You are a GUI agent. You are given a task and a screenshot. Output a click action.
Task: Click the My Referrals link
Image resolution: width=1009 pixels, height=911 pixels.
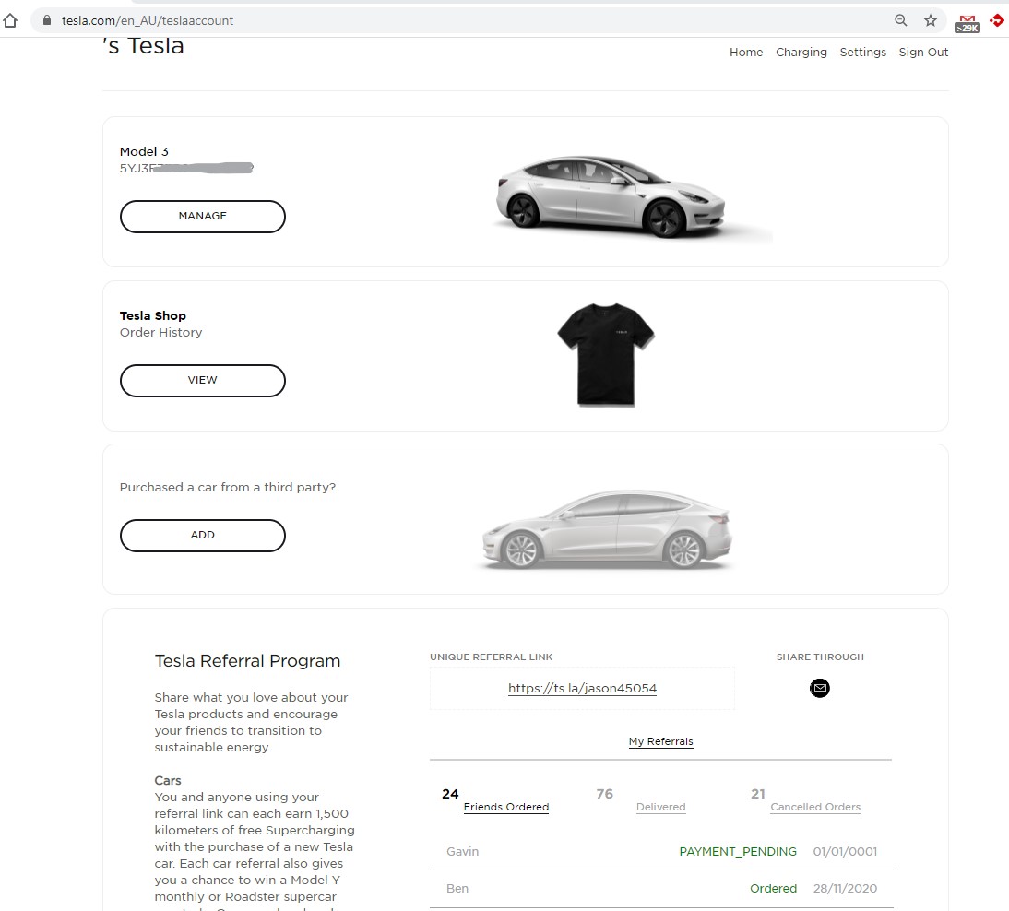661,741
